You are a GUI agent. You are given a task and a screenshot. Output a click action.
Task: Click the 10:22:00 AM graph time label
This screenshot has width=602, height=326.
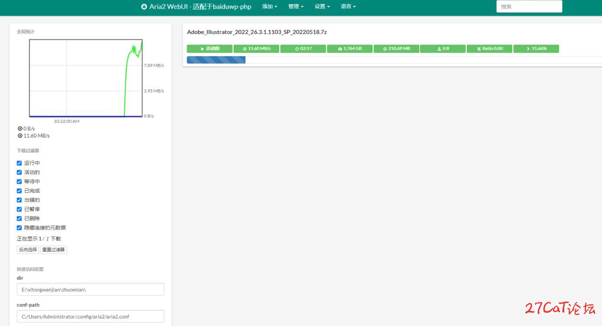click(67, 121)
